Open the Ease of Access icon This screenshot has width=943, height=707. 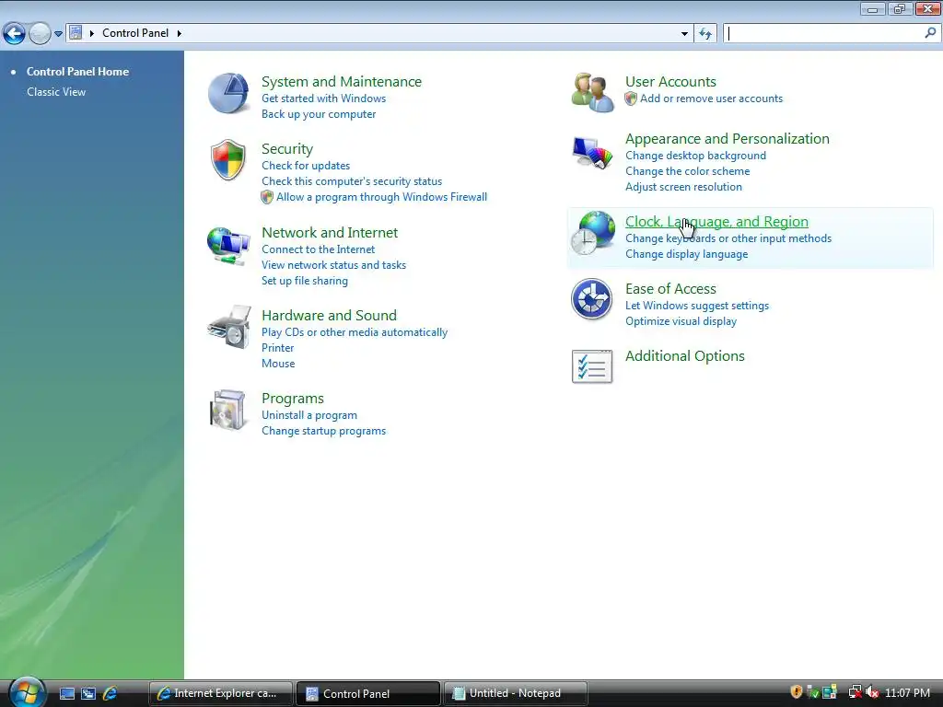[592, 299]
